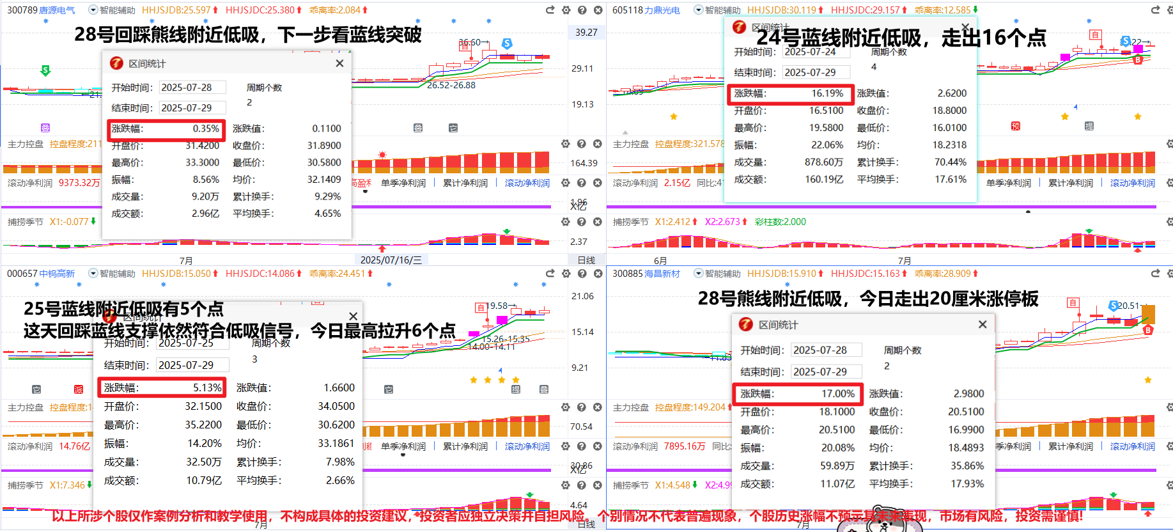Click stock name 力鼎光电 link

[662, 10]
